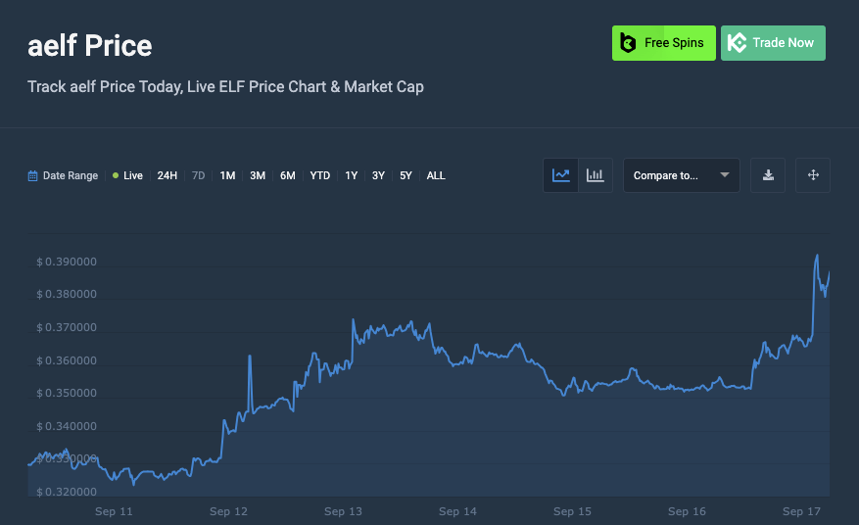Click the $ 0.370000 axis label
Screen dimensions: 859x525
pyautogui.click(x=67, y=328)
